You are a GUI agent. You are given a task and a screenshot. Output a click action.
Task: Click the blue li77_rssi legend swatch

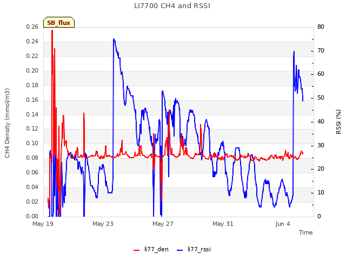pyautogui.click(x=180, y=250)
